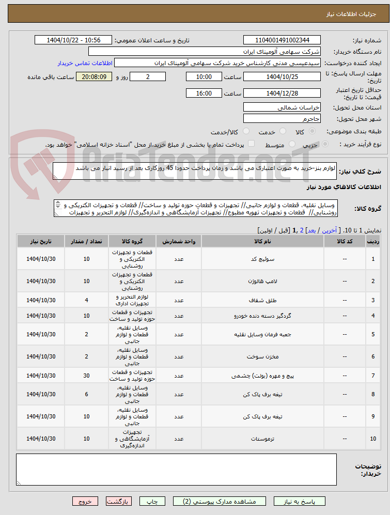Click quantity 4 in طلق شفاف row
This screenshot has width=390, height=515.
pyautogui.click(x=86, y=300)
